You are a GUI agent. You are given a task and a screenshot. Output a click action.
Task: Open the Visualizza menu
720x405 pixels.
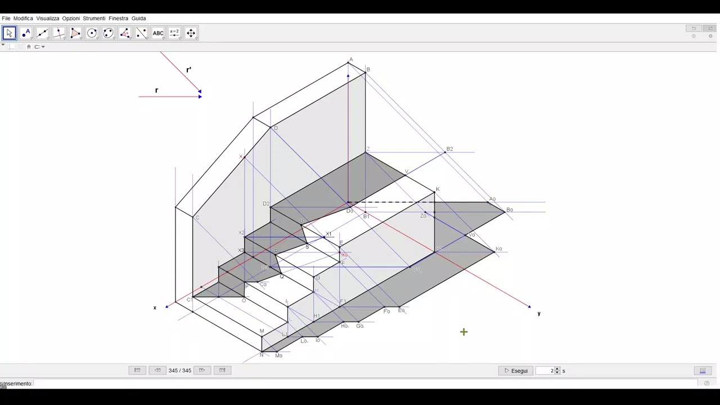(x=48, y=19)
